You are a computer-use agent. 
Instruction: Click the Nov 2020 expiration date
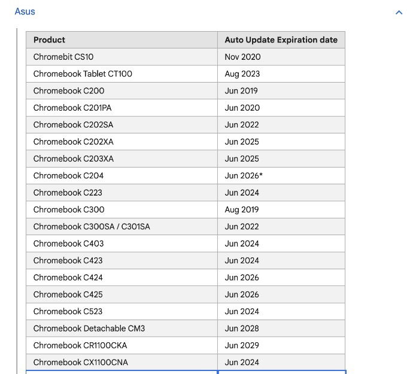point(242,57)
